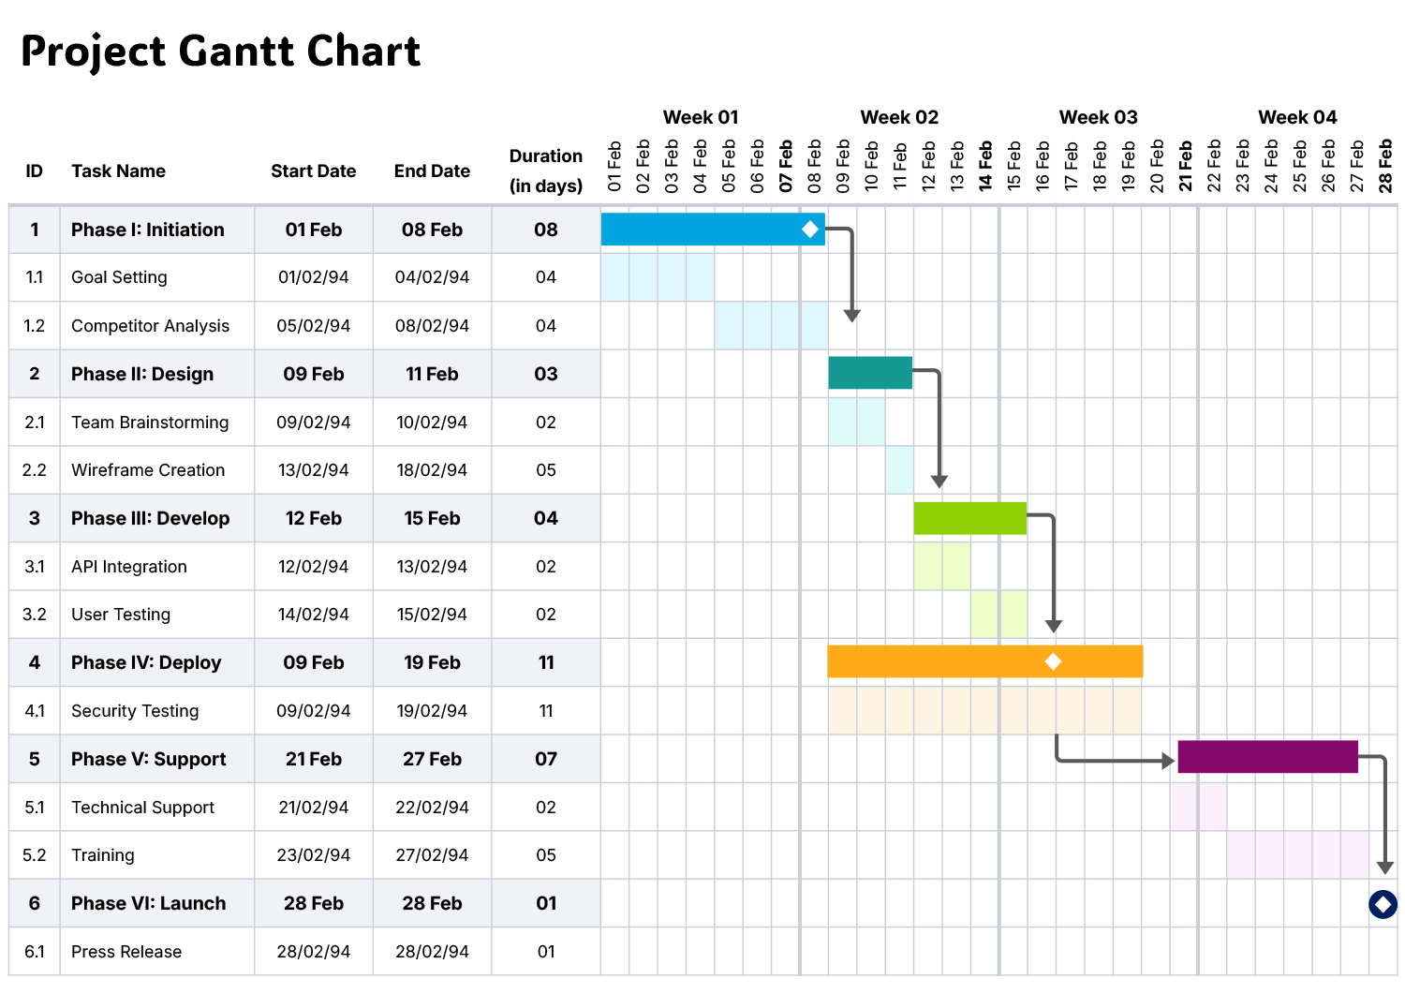
Task: Select the Phase III Develop green bar
Action: tap(969, 517)
